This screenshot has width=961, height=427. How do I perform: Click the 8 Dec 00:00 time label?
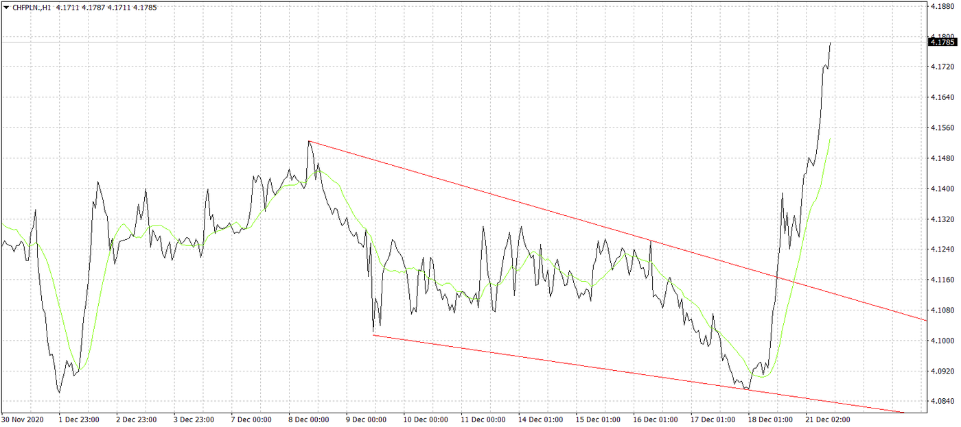309,419
